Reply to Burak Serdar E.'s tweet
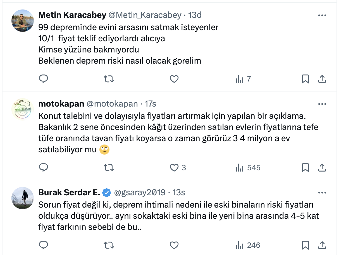The image size is (339, 255). 43,245
